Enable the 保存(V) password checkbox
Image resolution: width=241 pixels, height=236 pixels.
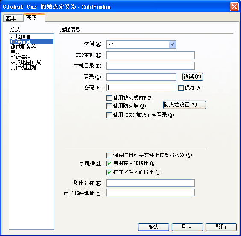pyautogui.click(x=181, y=88)
